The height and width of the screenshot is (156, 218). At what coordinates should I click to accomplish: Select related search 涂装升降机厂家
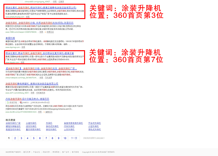pyautogui.click(x=13, y=123)
